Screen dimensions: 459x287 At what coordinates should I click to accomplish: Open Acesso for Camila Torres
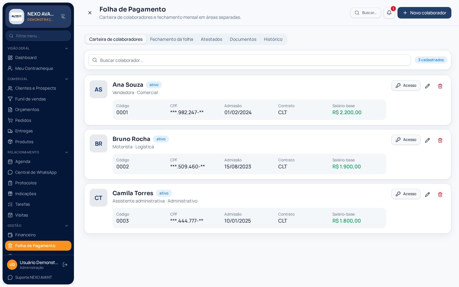pyautogui.click(x=406, y=194)
